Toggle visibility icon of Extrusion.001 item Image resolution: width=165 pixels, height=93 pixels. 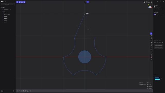(10, 9)
